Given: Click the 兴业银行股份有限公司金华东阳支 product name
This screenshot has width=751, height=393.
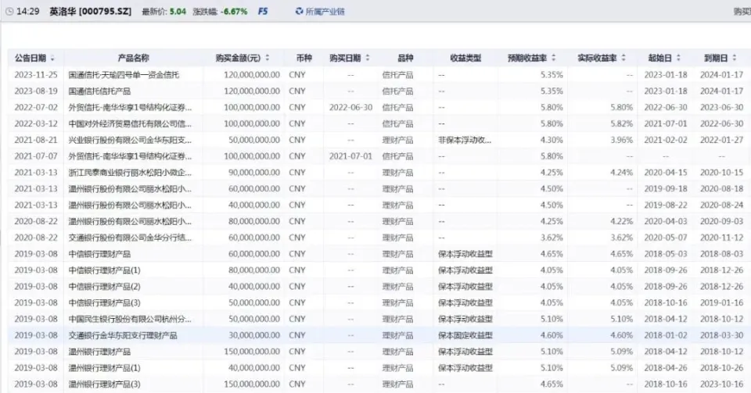Looking at the screenshot, I should tap(130, 140).
